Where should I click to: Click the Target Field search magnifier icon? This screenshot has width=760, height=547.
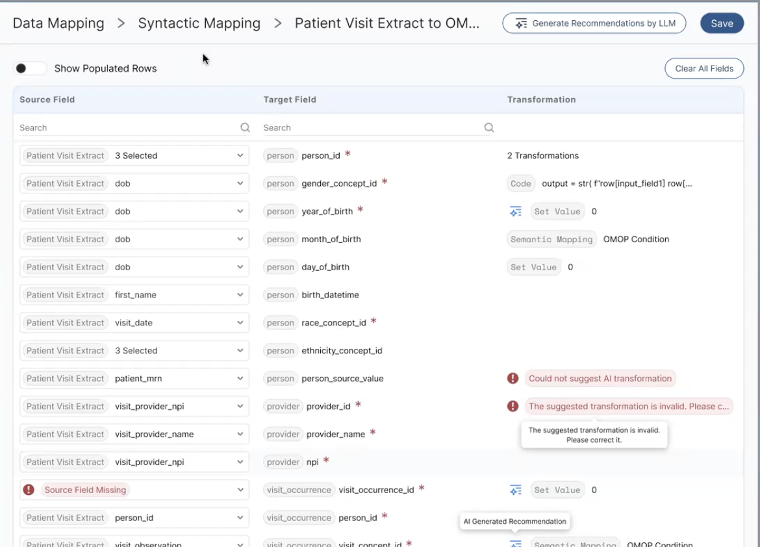[x=489, y=127]
